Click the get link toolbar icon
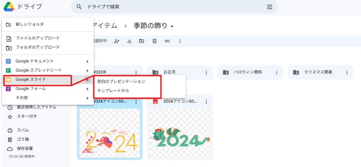The image size is (361, 167). click(167, 41)
